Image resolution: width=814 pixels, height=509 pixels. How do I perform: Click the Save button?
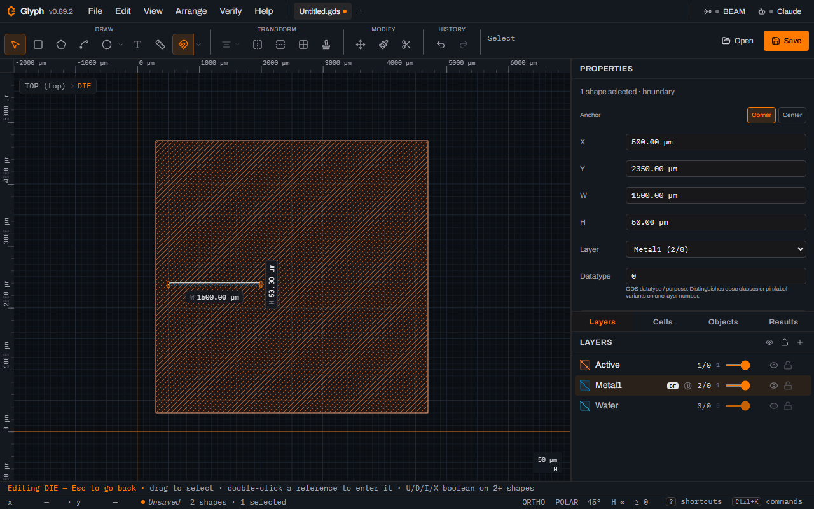click(x=786, y=41)
